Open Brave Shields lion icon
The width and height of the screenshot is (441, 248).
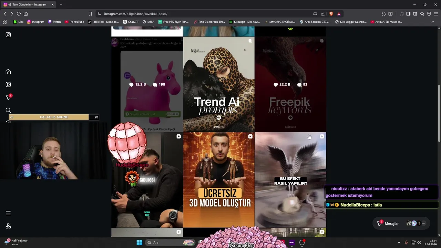pos(331,14)
